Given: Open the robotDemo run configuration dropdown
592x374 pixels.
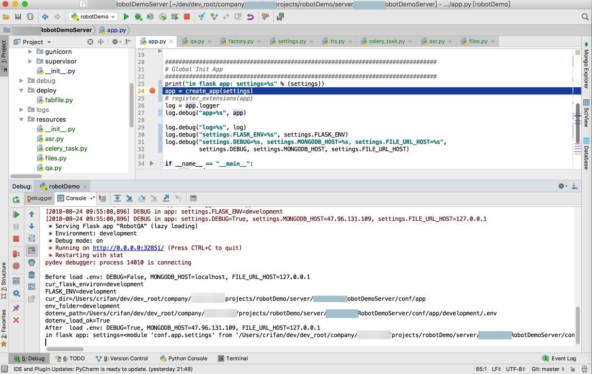Looking at the screenshot, I should [93, 16].
